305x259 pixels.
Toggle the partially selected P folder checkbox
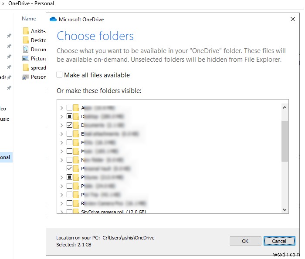tap(69, 177)
